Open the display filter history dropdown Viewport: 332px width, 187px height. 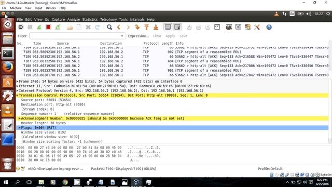(122, 36)
